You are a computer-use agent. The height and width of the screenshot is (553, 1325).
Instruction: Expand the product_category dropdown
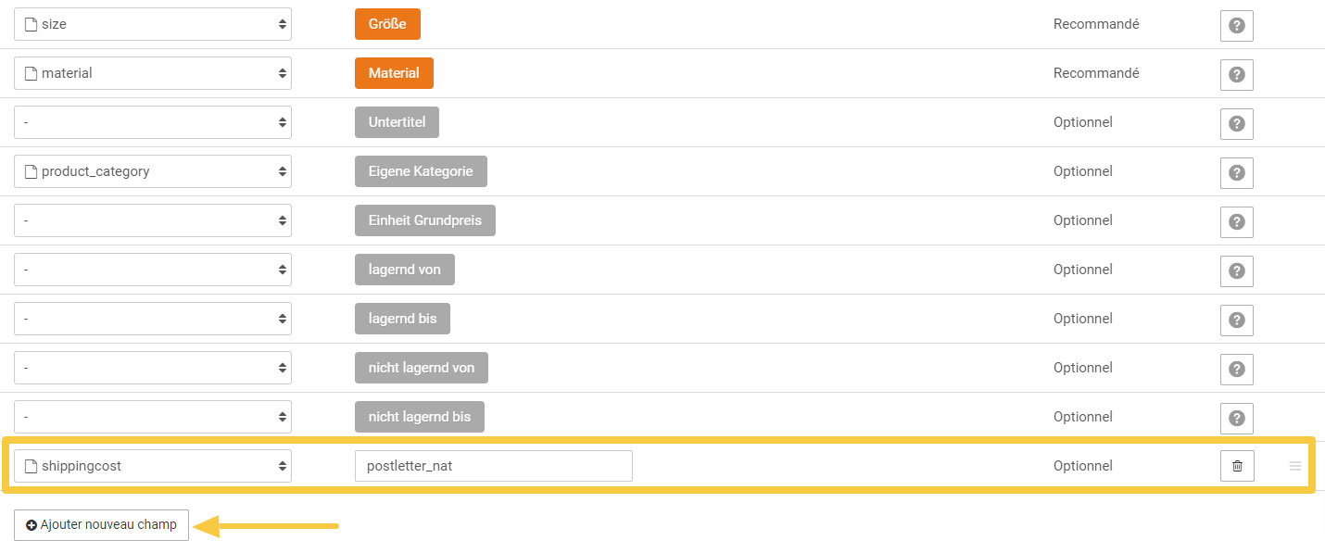[153, 171]
